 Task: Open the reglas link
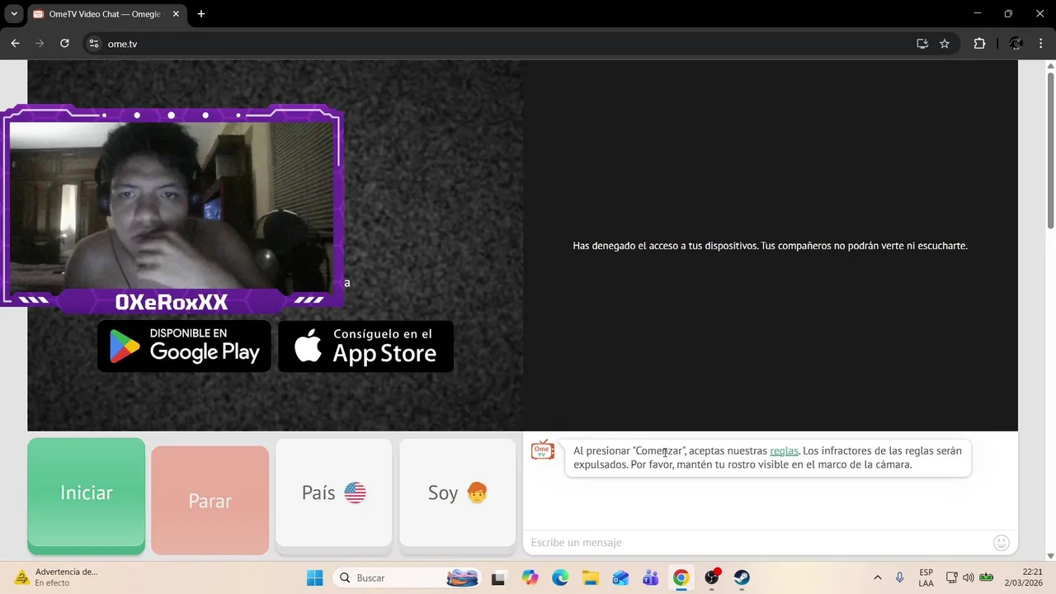(x=784, y=450)
